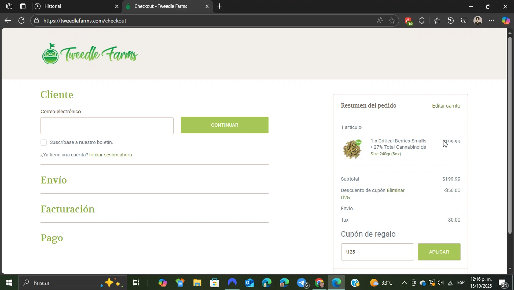Click the Tweedle Farms logo
The height and width of the screenshot is (290, 514).
(x=90, y=54)
